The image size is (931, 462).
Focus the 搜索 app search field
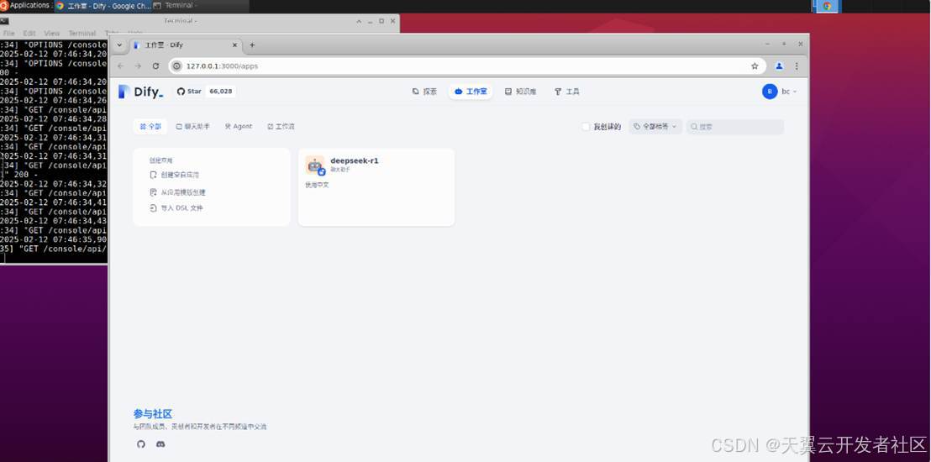(735, 127)
